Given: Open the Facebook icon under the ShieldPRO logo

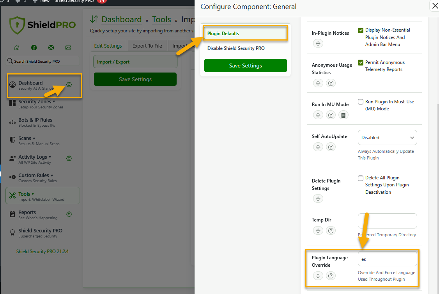Looking at the screenshot, I should pyautogui.click(x=34, y=48).
